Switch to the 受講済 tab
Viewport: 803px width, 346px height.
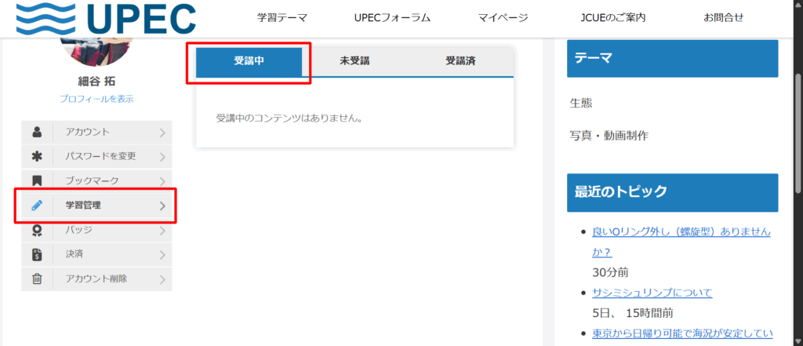pyautogui.click(x=460, y=62)
